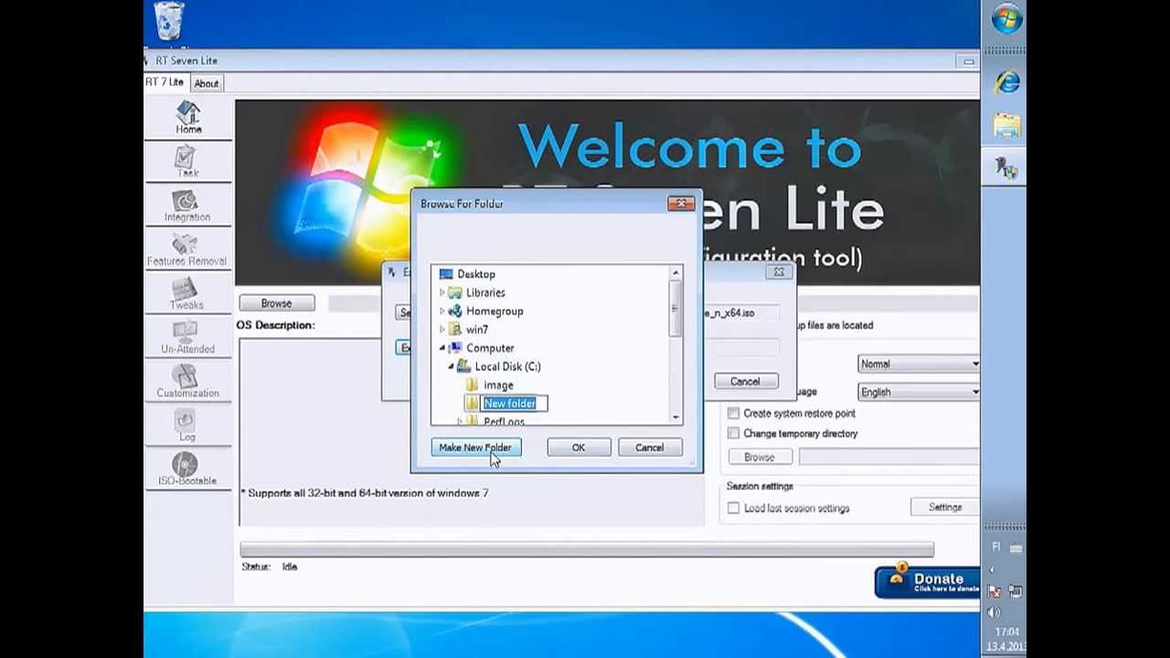The height and width of the screenshot is (658, 1170).
Task: Collapse the Local Disk (C:) node
Action: [x=451, y=366]
